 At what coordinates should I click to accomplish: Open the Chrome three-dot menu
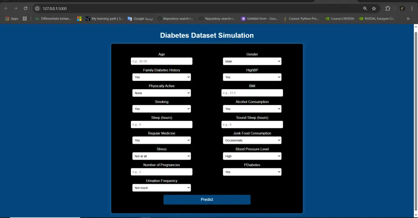412,8
